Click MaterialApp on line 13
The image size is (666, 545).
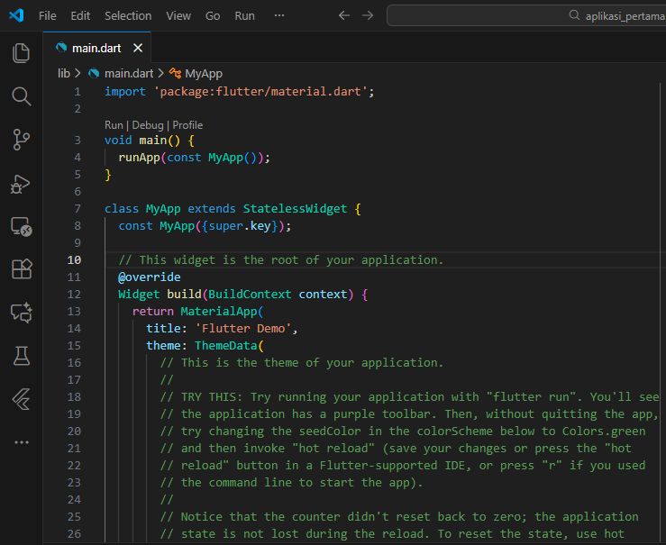[x=219, y=312]
